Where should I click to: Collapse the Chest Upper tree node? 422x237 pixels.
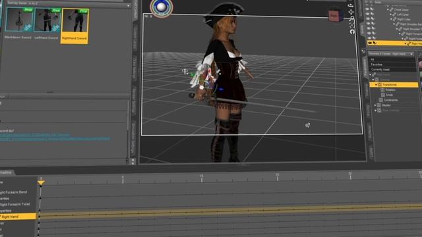click(388, 10)
